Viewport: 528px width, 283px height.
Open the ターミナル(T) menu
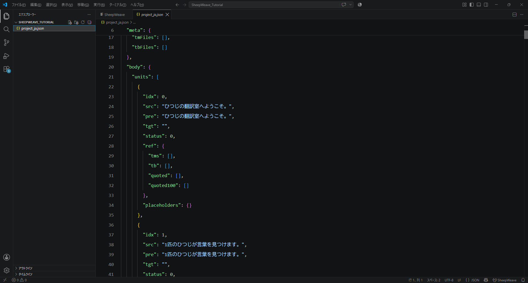tap(118, 5)
